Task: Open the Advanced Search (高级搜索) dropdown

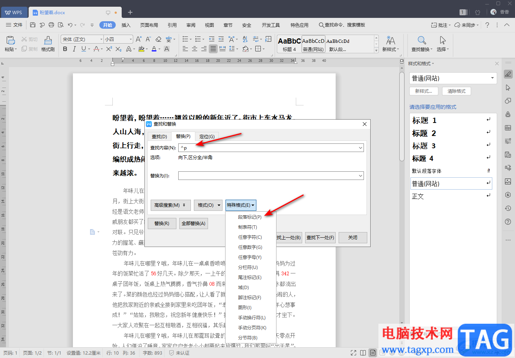Action: pyautogui.click(x=170, y=205)
